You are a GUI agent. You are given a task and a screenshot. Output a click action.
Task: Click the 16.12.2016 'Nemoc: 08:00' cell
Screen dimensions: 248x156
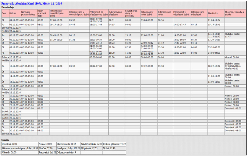click(235, 86)
